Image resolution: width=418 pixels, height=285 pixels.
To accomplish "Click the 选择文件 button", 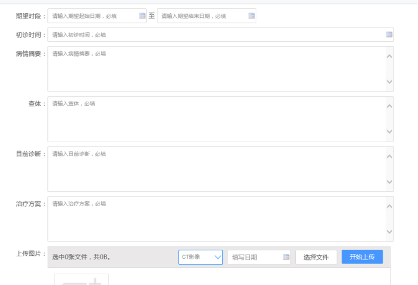I will 316,258.
